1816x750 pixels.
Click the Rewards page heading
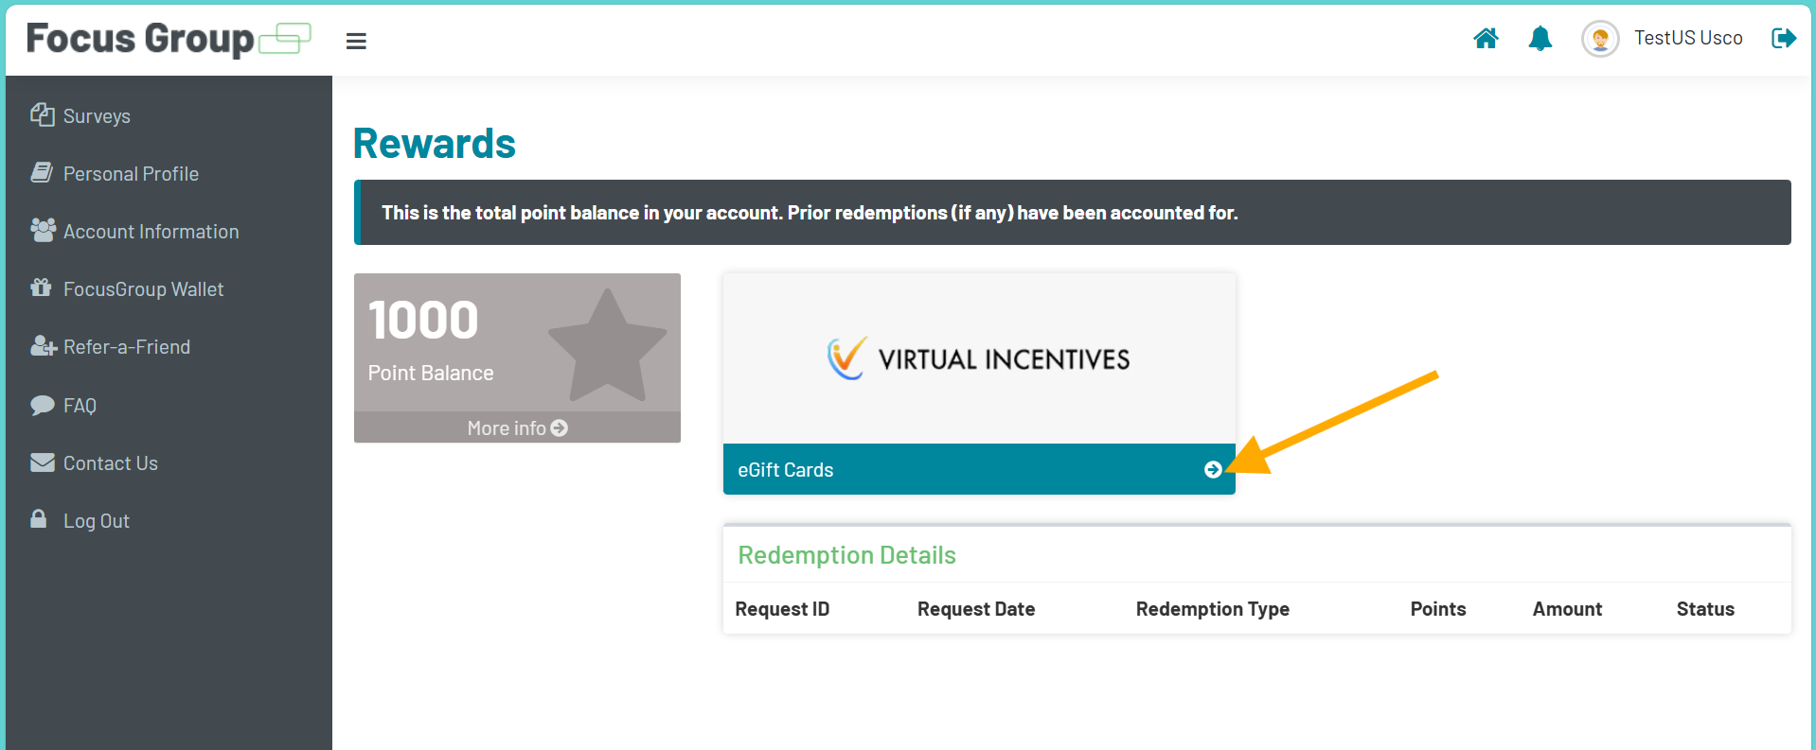click(435, 144)
